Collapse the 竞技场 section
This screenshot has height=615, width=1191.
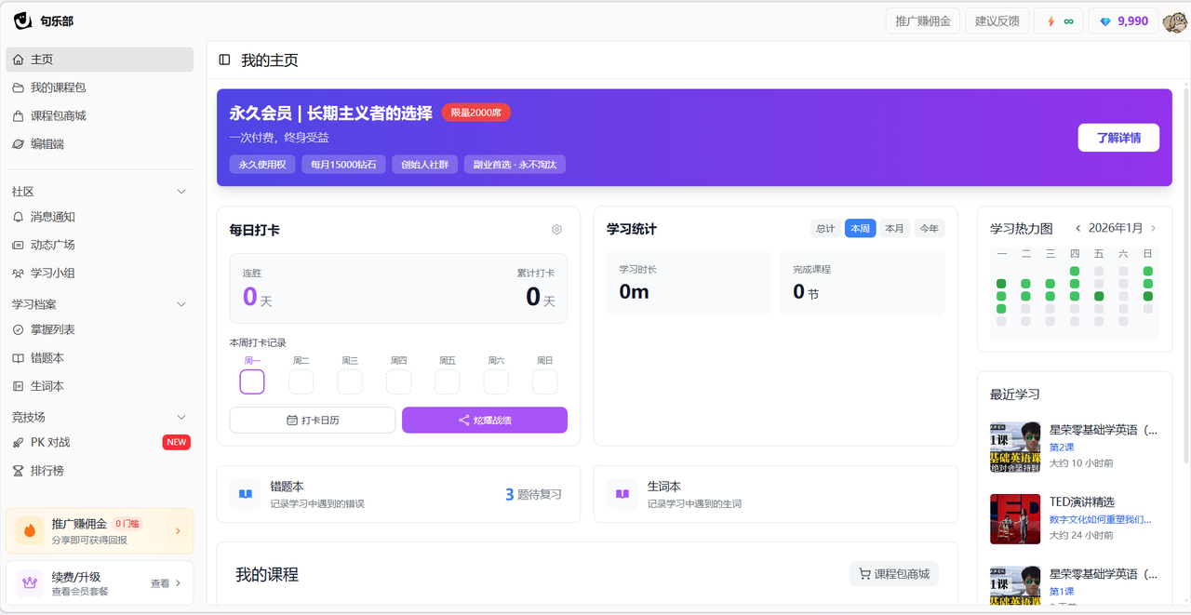[x=181, y=417]
